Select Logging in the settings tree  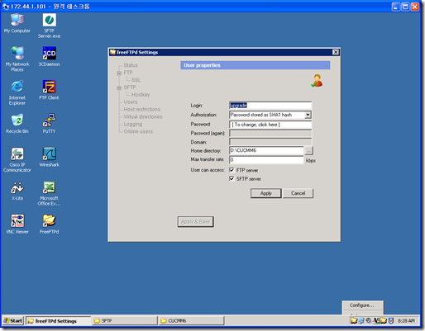click(133, 125)
